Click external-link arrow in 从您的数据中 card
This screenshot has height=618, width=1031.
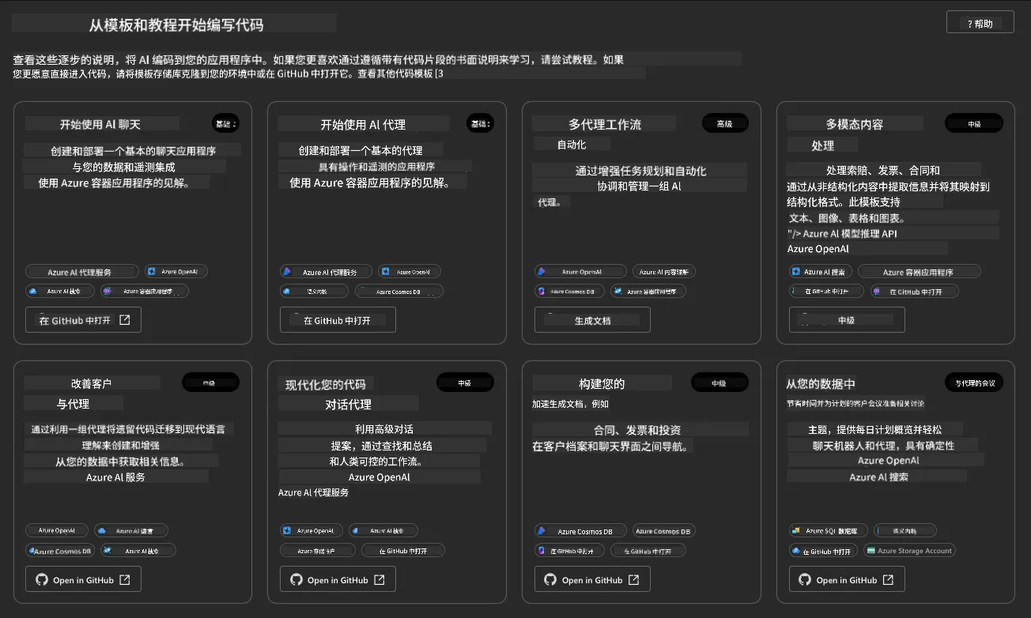888,580
